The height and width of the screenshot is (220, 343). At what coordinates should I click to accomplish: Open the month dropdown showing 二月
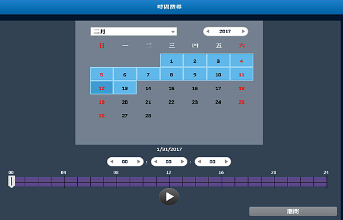coord(134,31)
